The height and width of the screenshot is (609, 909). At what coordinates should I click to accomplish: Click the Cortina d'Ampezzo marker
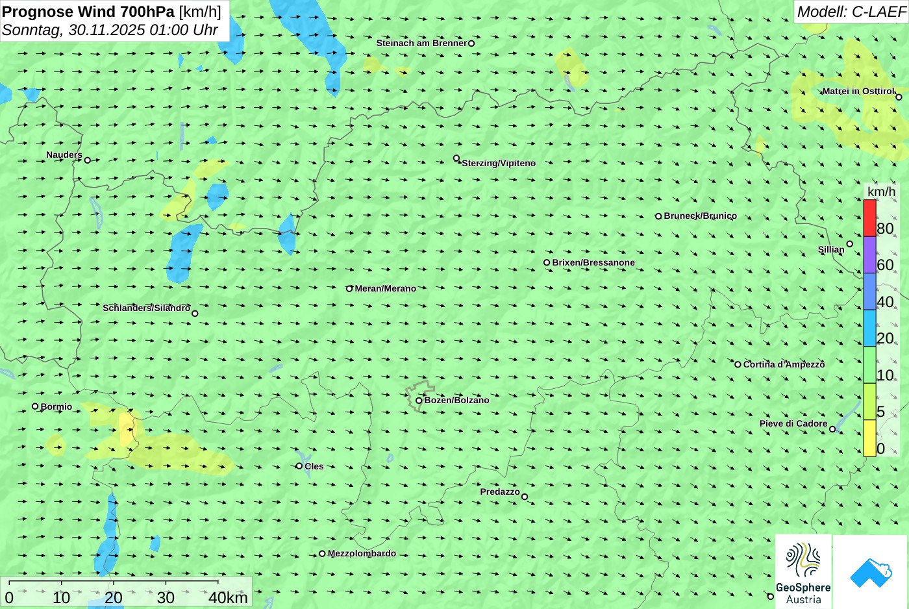tap(738, 364)
